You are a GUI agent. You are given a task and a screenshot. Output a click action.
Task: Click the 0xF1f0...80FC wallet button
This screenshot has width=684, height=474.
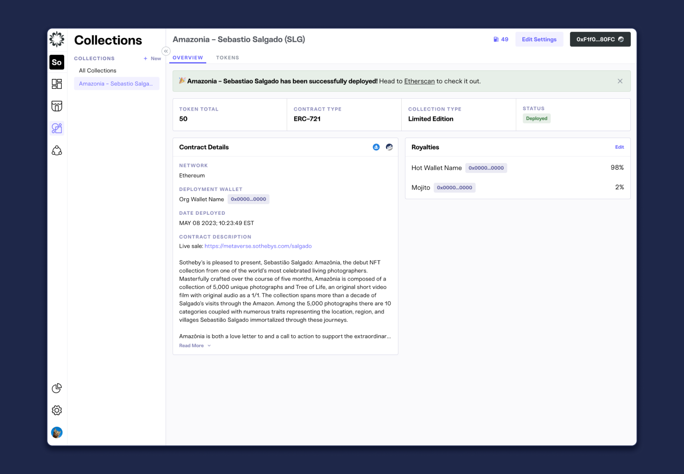pos(600,39)
